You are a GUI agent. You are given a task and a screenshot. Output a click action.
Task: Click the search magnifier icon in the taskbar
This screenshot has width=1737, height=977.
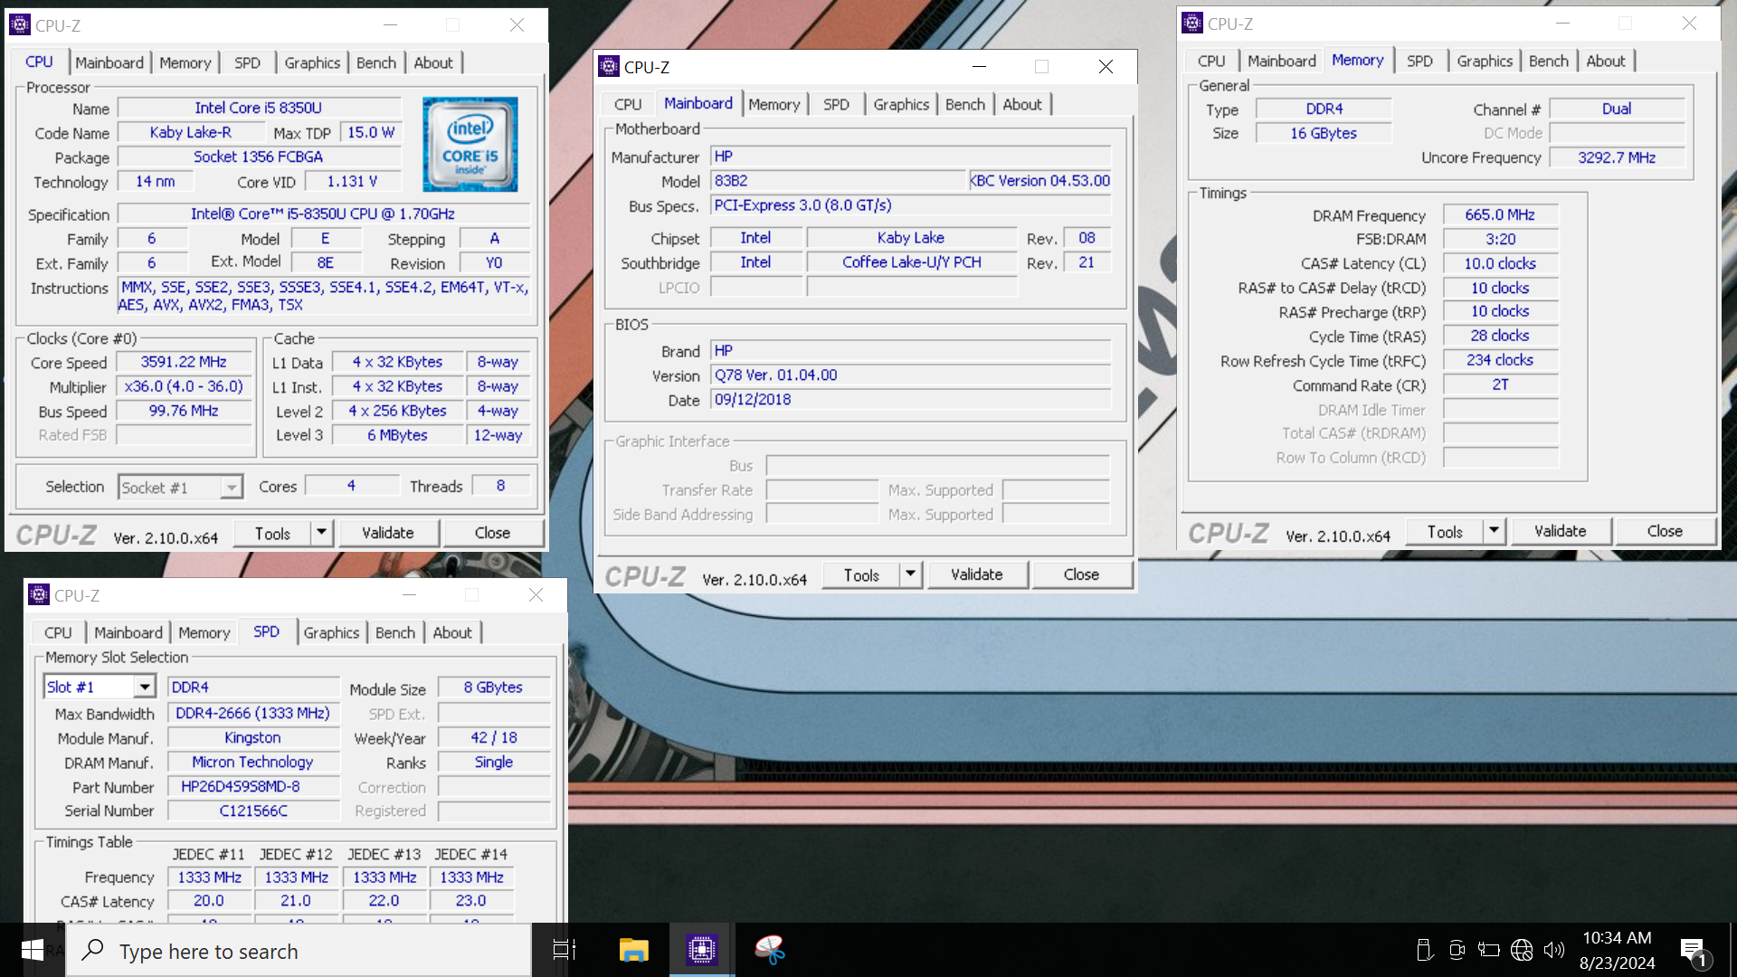click(92, 950)
